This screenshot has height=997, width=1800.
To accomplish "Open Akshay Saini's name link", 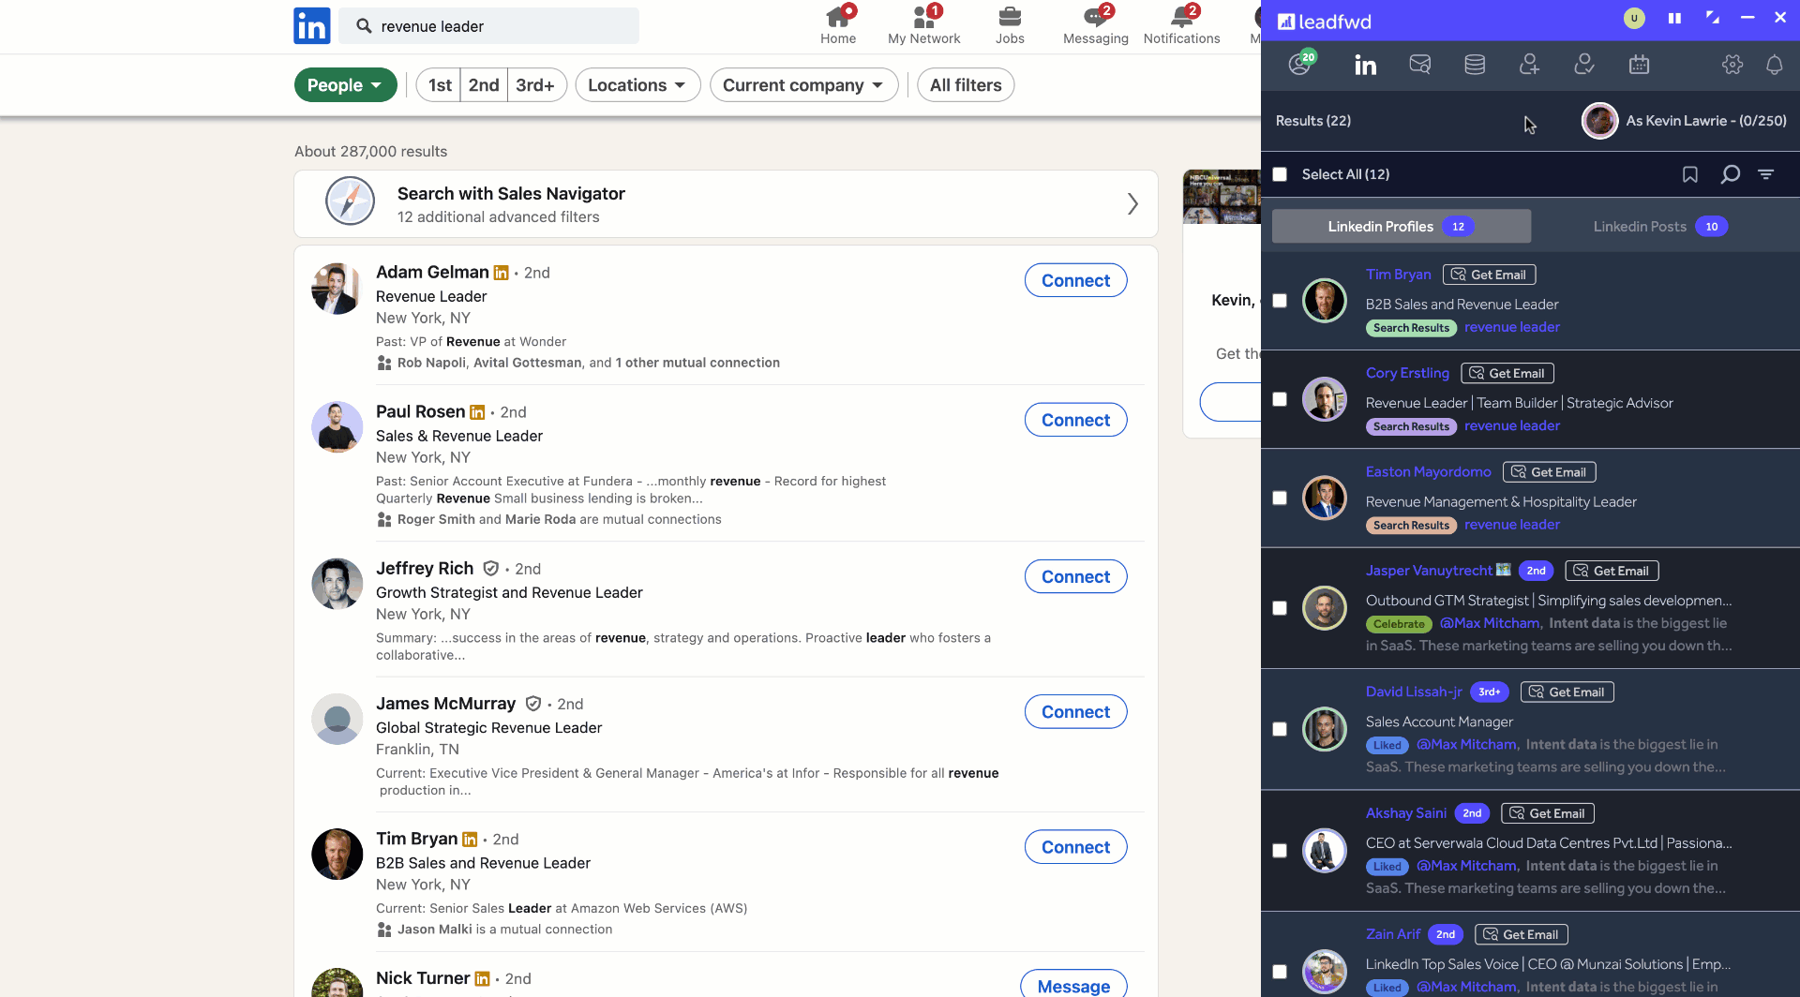I will point(1406,813).
